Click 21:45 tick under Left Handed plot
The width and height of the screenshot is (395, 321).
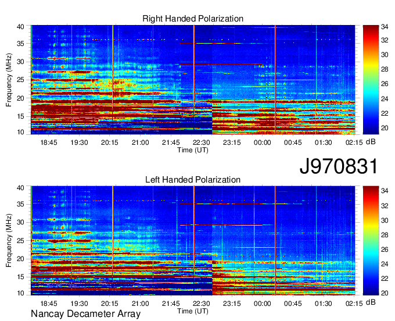click(171, 304)
